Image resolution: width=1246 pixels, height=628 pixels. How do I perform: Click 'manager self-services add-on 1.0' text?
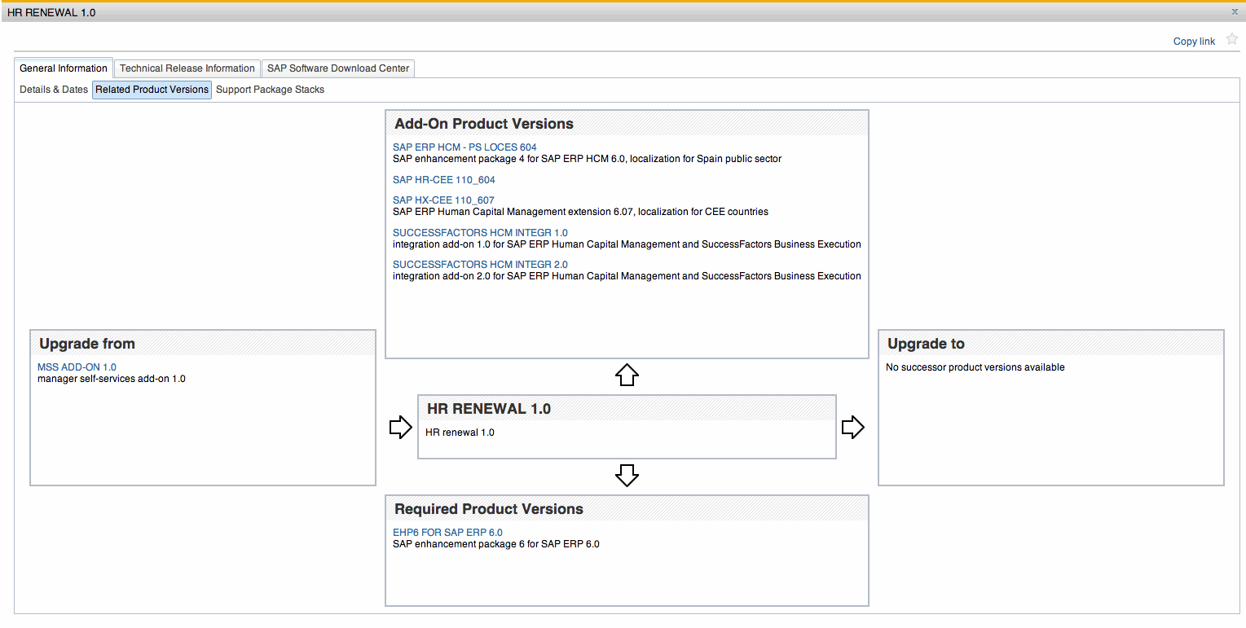coord(112,379)
